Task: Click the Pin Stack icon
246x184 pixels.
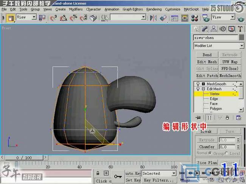Action: [x=198, y=118]
